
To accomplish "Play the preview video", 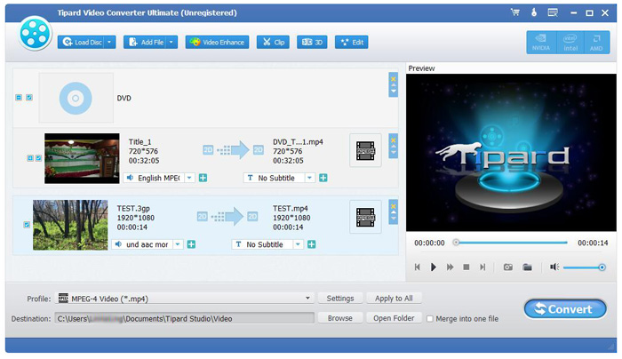I will pyautogui.click(x=434, y=267).
